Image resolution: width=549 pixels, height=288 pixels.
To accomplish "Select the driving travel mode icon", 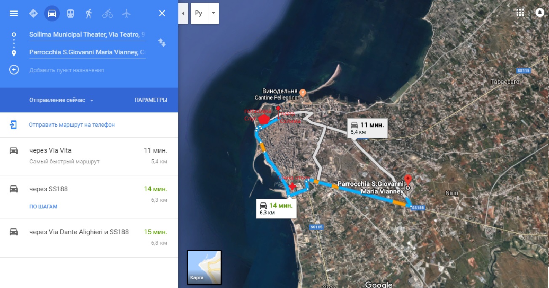I will point(52,13).
